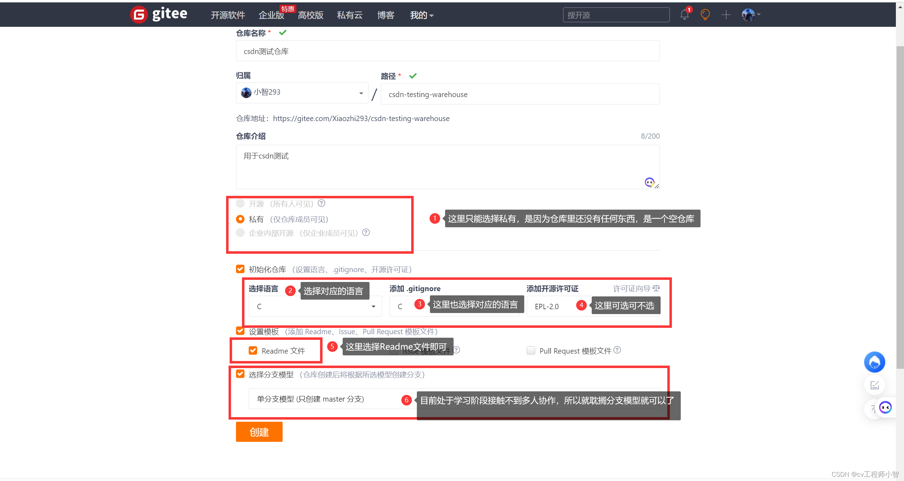
Task: Open the notifications bell
Action: 684,15
